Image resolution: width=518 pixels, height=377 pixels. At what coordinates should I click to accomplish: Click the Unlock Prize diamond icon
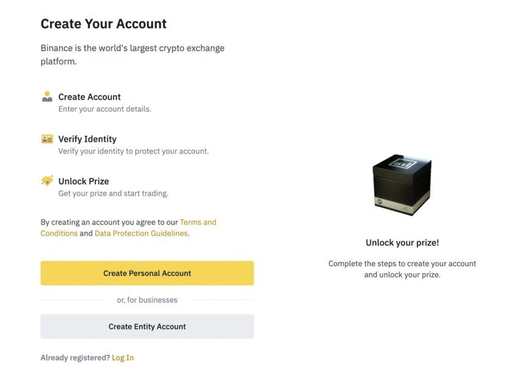point(48,180)
